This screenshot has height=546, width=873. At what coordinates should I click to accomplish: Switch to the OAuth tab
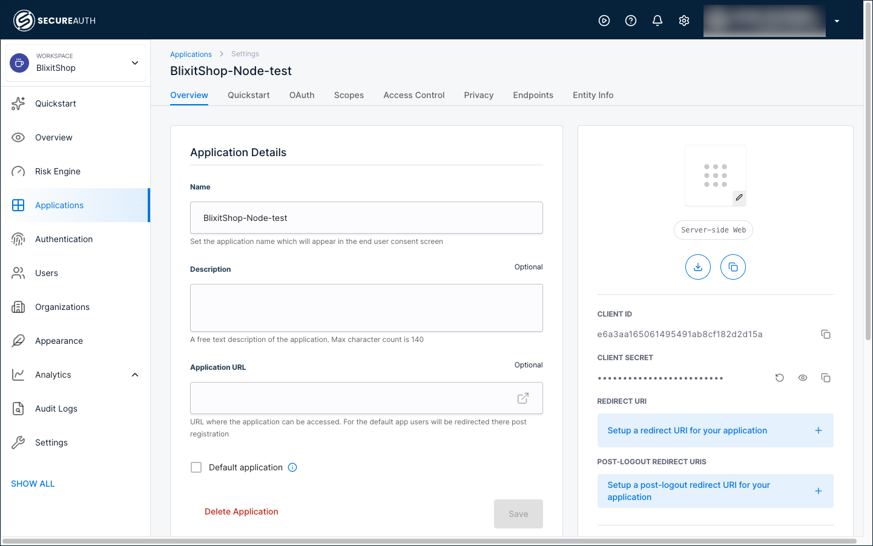click(302, 95)
